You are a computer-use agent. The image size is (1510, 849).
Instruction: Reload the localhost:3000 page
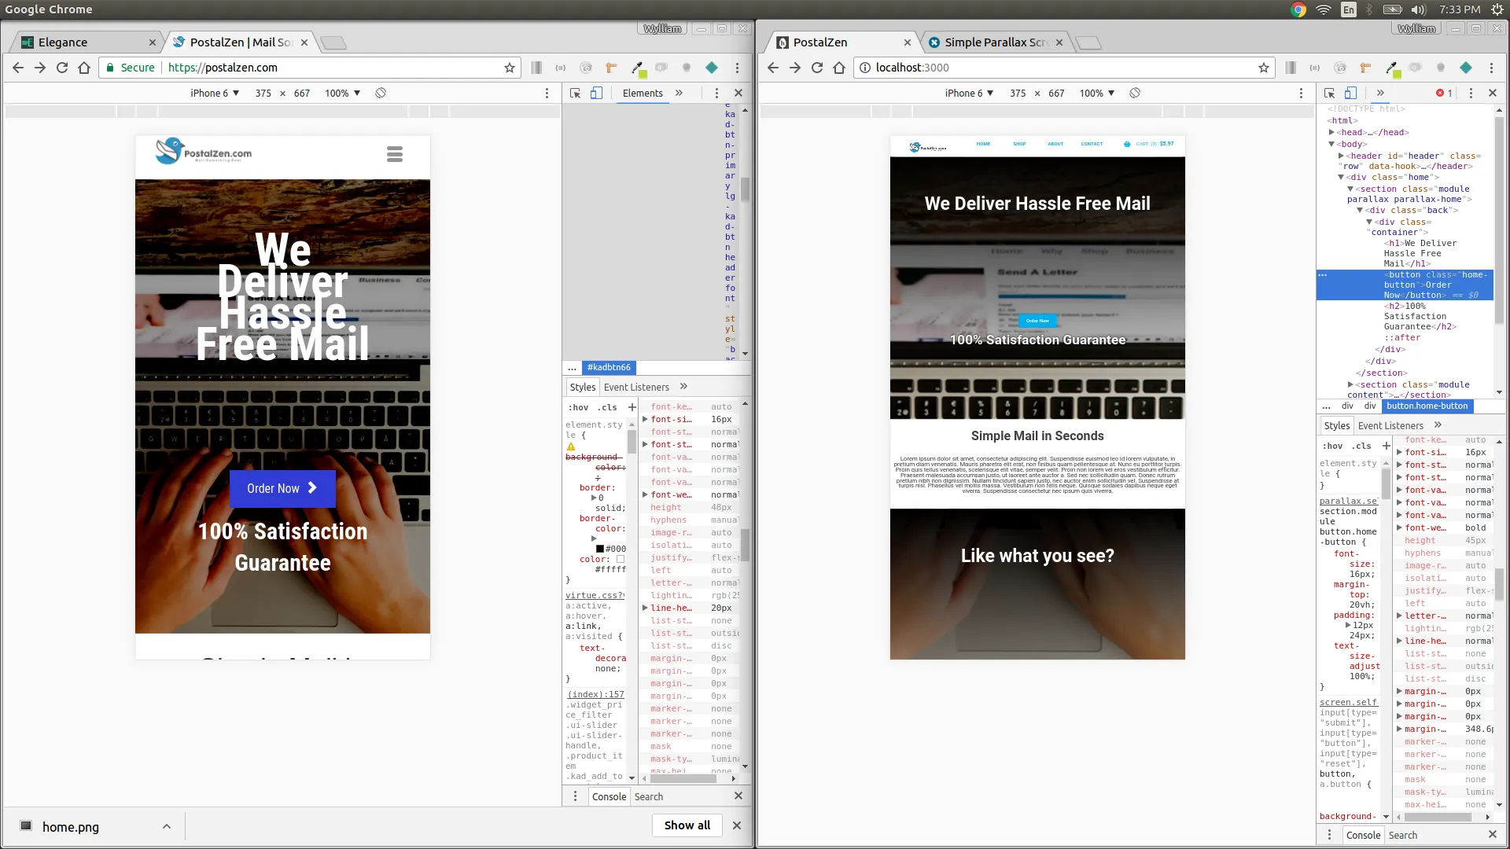coord(817,68)
